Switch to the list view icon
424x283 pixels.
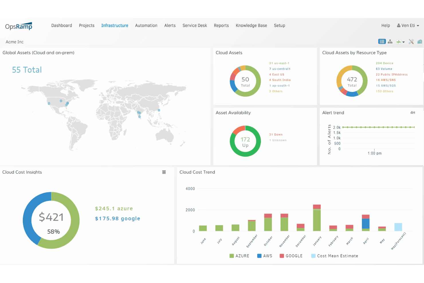tap(382, 42)
